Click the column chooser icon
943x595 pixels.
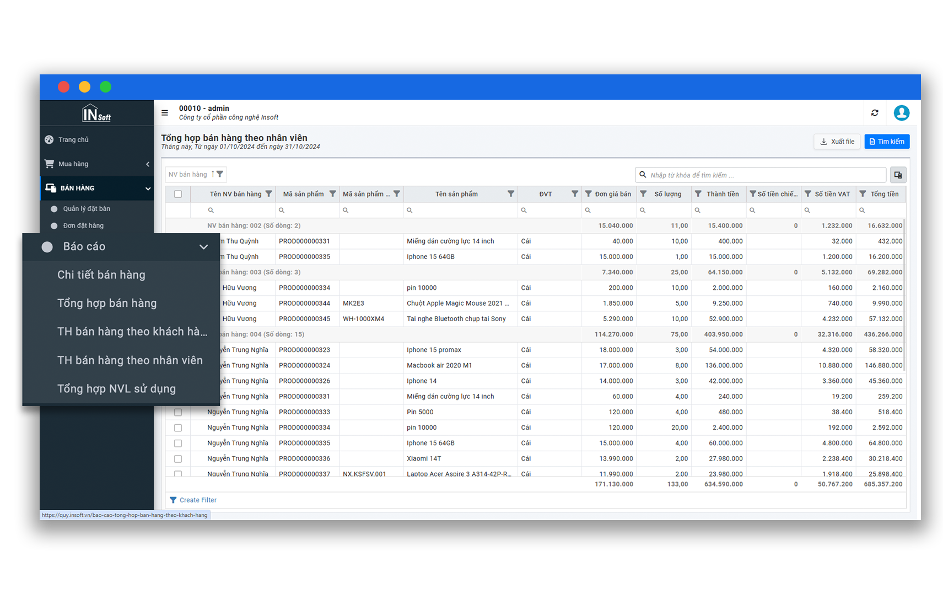[x=898, y=175]
